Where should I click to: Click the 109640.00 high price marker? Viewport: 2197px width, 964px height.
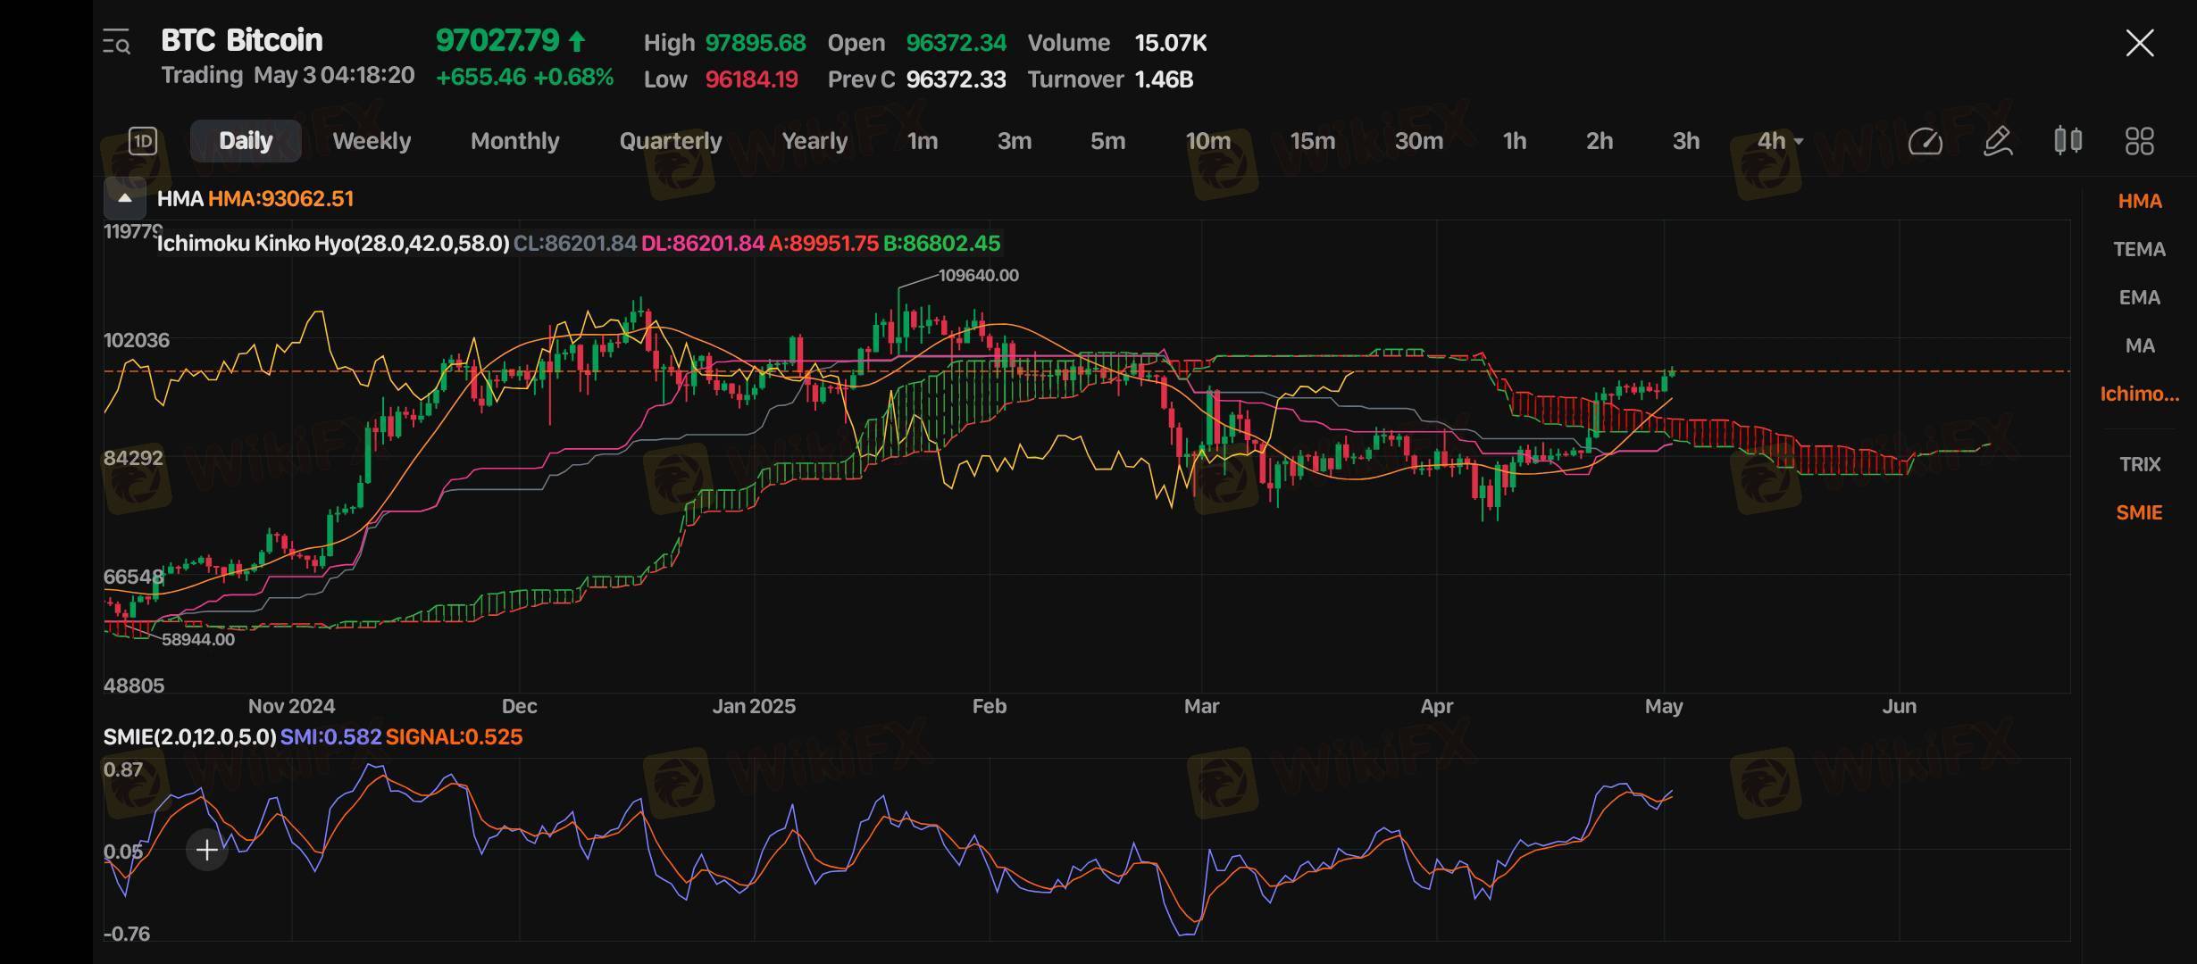[x=978, y=276]
